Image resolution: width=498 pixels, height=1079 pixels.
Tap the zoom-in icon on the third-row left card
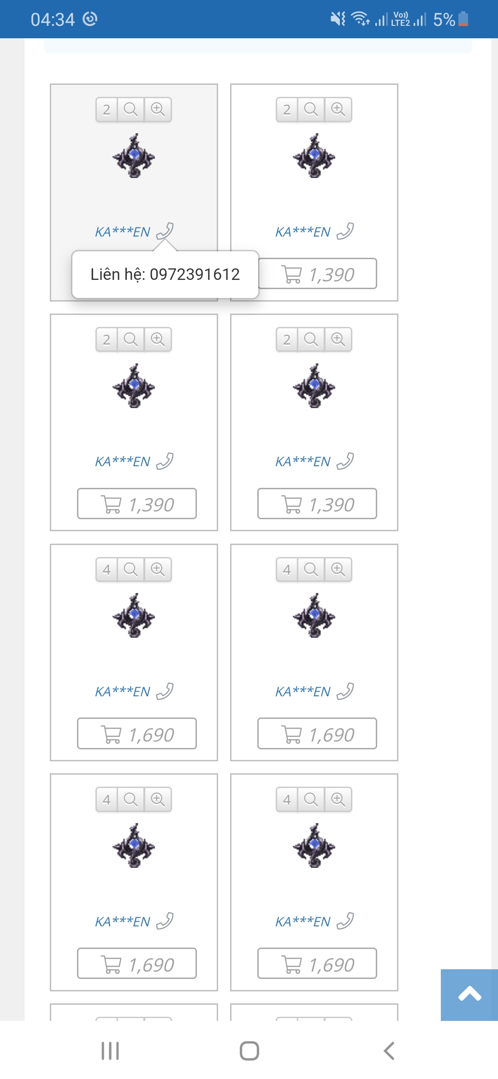[158, 569]
